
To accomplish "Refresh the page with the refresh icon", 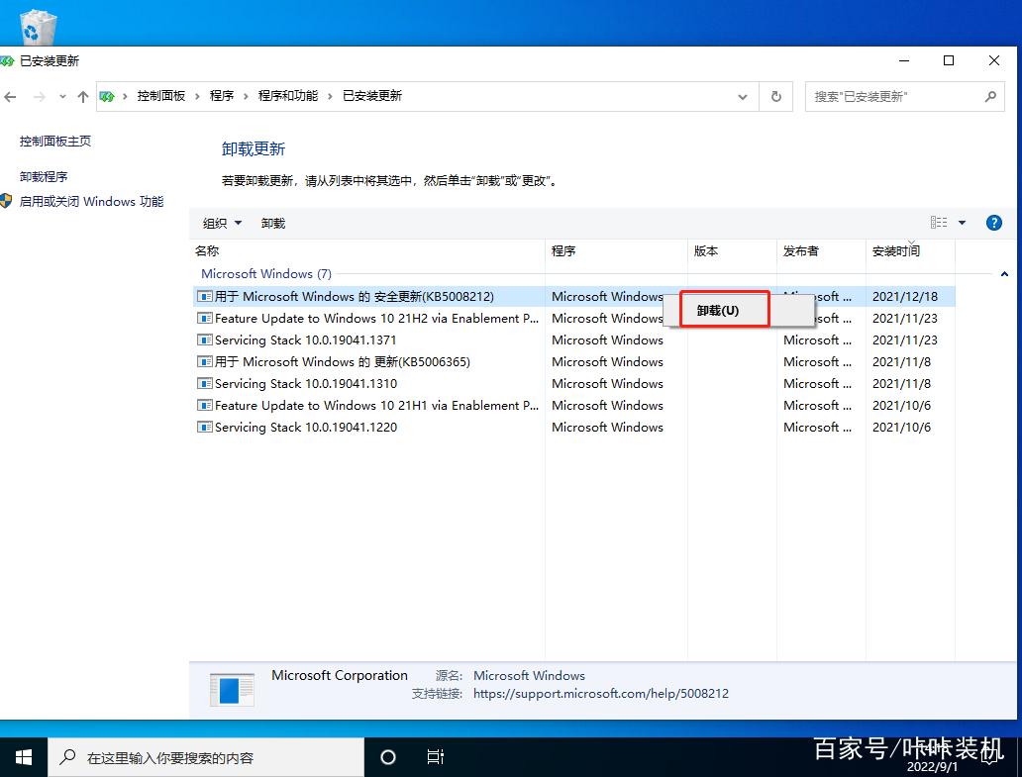I will coord(776,96).
